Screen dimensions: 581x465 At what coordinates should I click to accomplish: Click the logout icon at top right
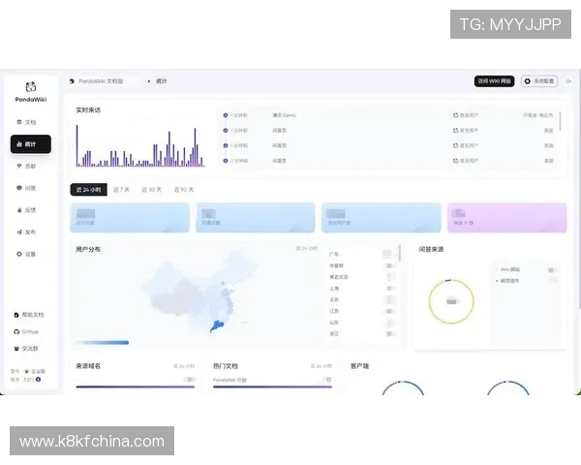click(x=568, y=81)
